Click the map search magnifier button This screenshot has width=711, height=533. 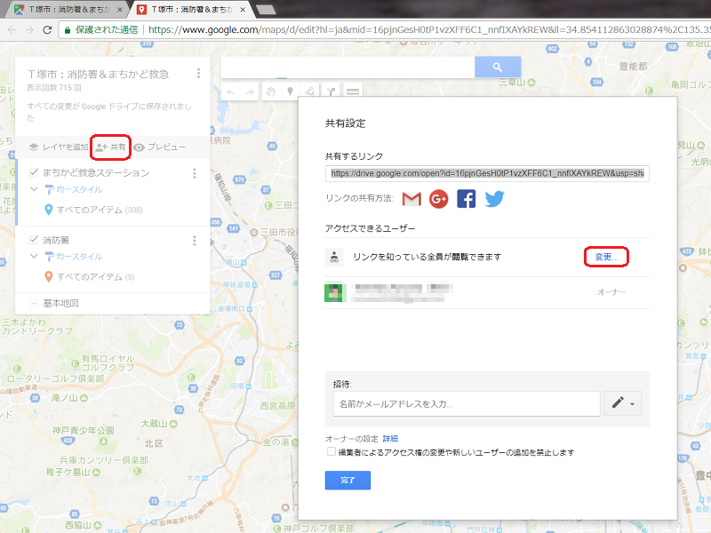[x=498, y=68]
